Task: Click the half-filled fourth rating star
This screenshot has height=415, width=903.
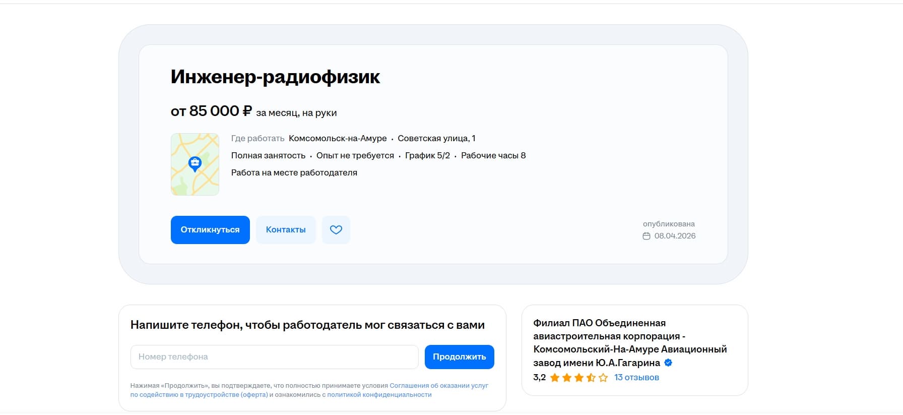Action: [x=591, y=378]
